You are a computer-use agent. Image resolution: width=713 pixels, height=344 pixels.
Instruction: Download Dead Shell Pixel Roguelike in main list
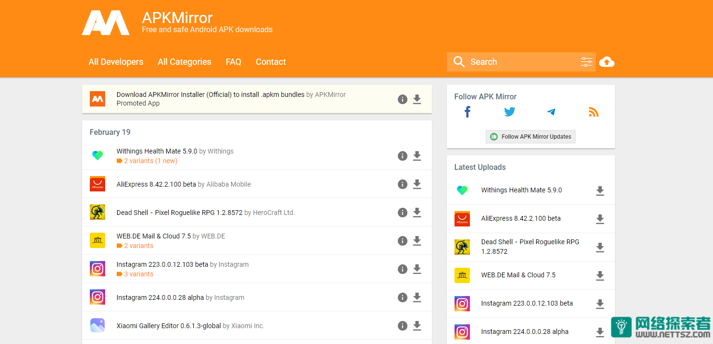(417, 213)
